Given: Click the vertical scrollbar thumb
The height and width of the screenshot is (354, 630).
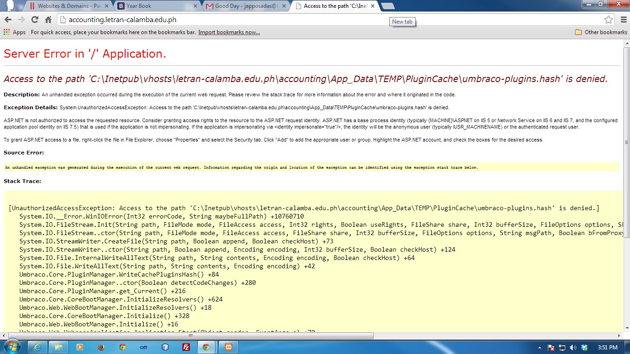Looking at the screenshot, I should click(626, 143).
